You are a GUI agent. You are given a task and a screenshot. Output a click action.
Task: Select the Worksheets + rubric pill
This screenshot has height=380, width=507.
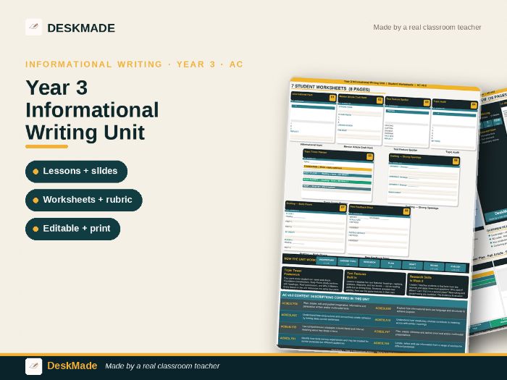(84, 200)
